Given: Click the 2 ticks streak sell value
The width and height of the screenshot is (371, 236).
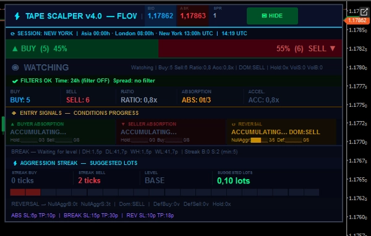Looking at the screenshot, I should pos(89,180).
